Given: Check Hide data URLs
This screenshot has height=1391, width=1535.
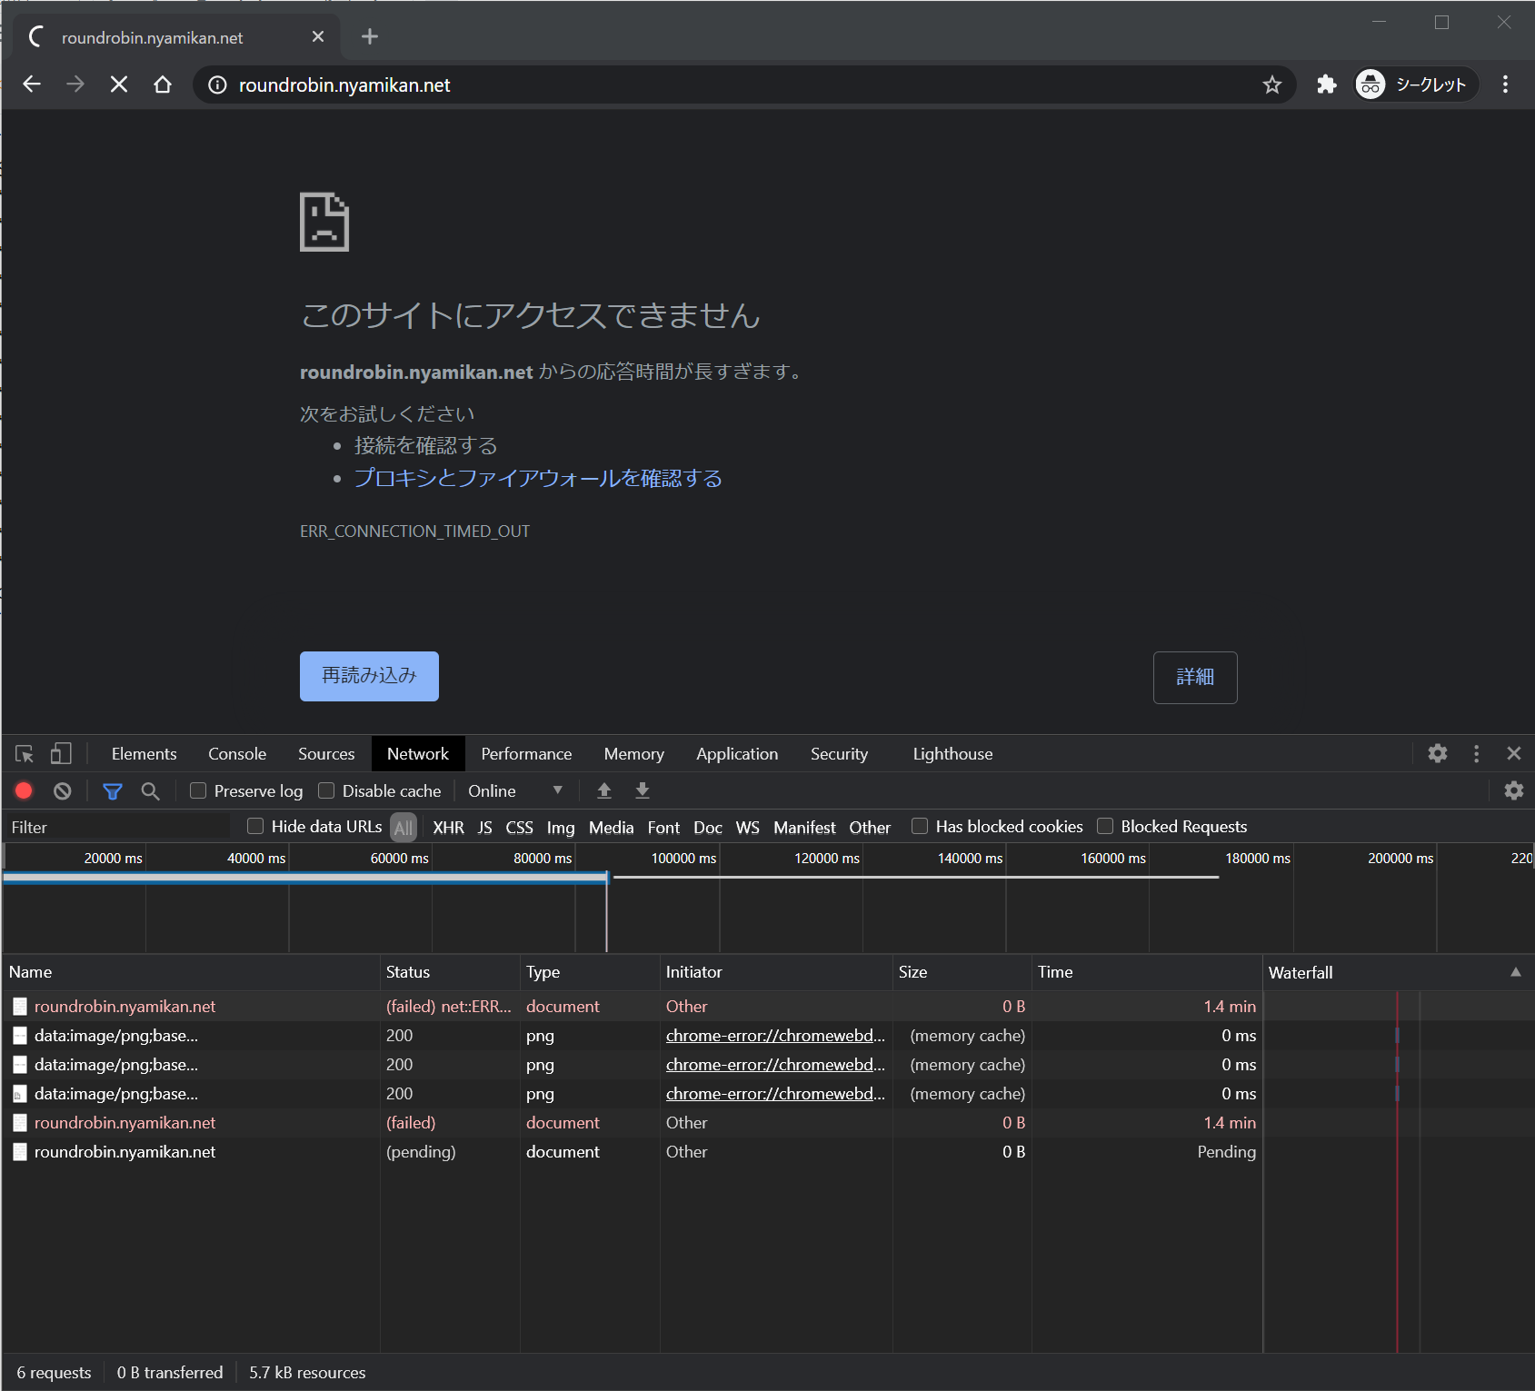Looking at the screenshot, I should tap(255, 826).
